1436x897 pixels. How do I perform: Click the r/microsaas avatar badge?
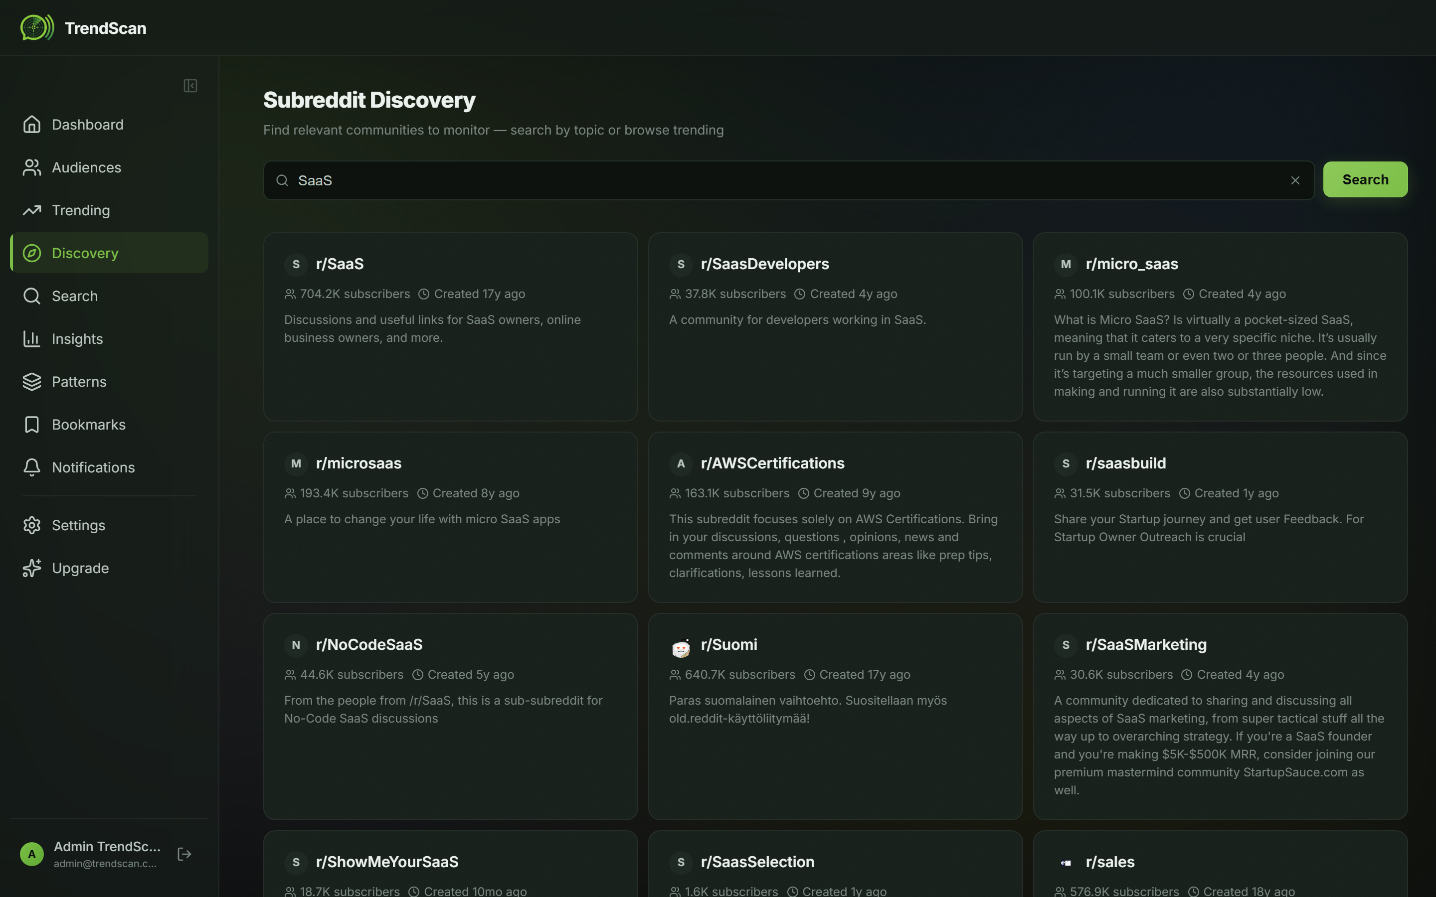click(296, 463)
